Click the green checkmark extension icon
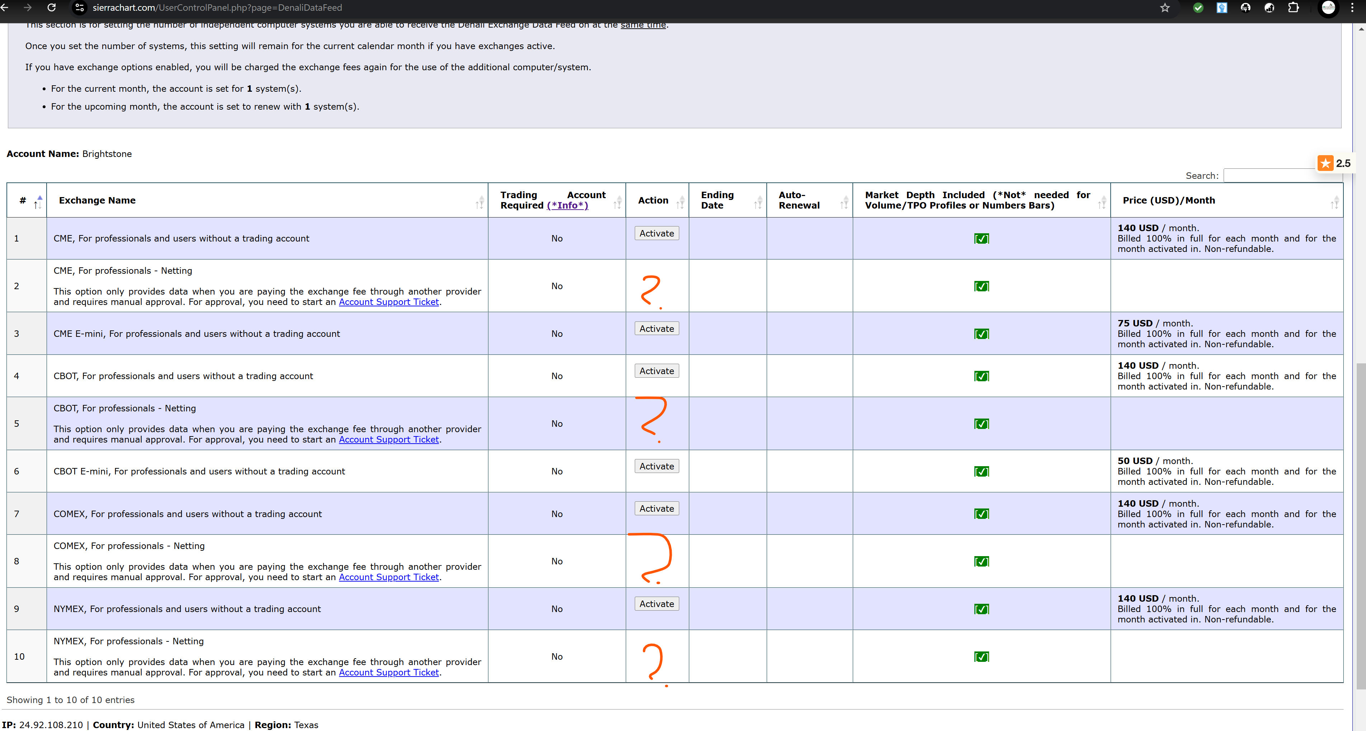The width and height of the screenshot is (1366, 731). [x=1198, y=8]
